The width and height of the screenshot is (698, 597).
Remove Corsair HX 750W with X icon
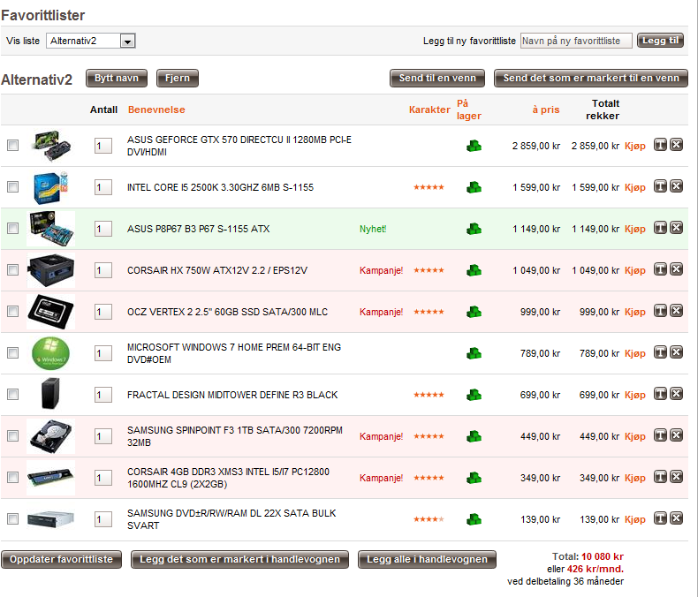pos(676,269)
